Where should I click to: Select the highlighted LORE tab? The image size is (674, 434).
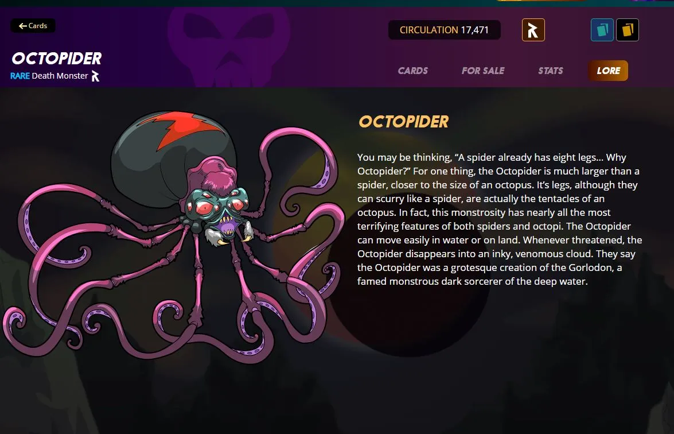click(608, 71)
